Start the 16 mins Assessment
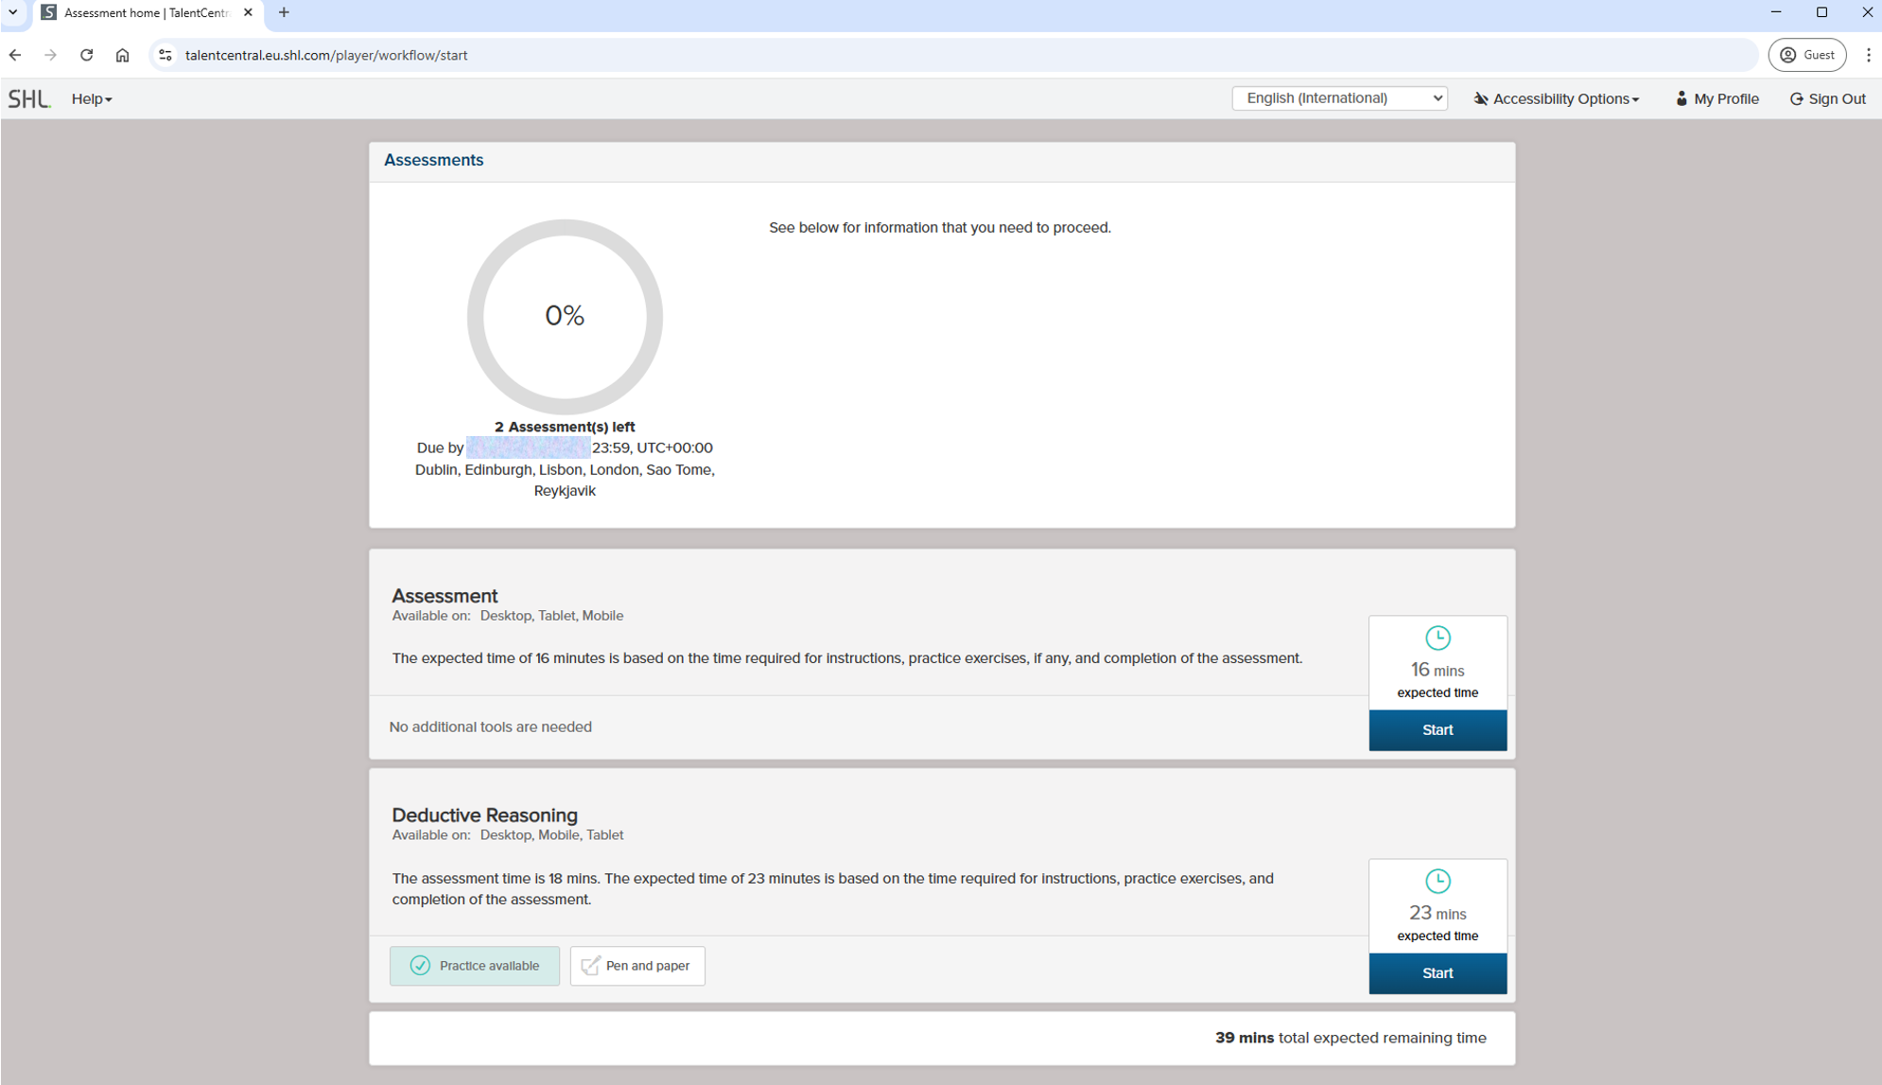This screenshot has width=1882, height=1085. click(1438, 729)
